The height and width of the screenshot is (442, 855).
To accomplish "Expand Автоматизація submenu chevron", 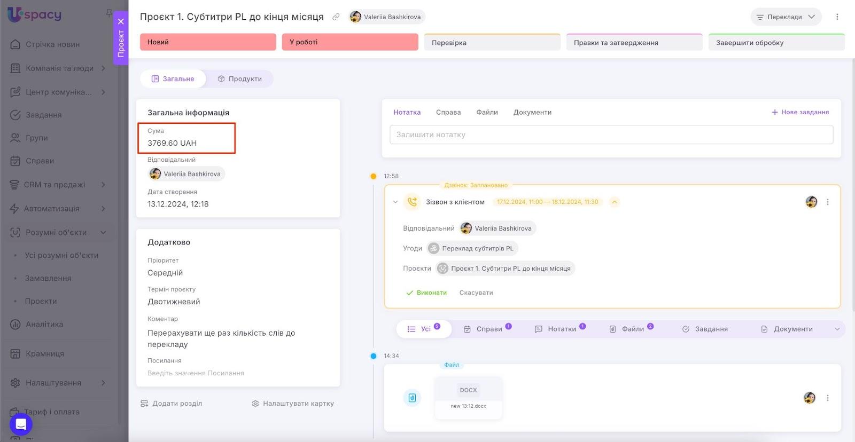I will click(x=103, y=208).
